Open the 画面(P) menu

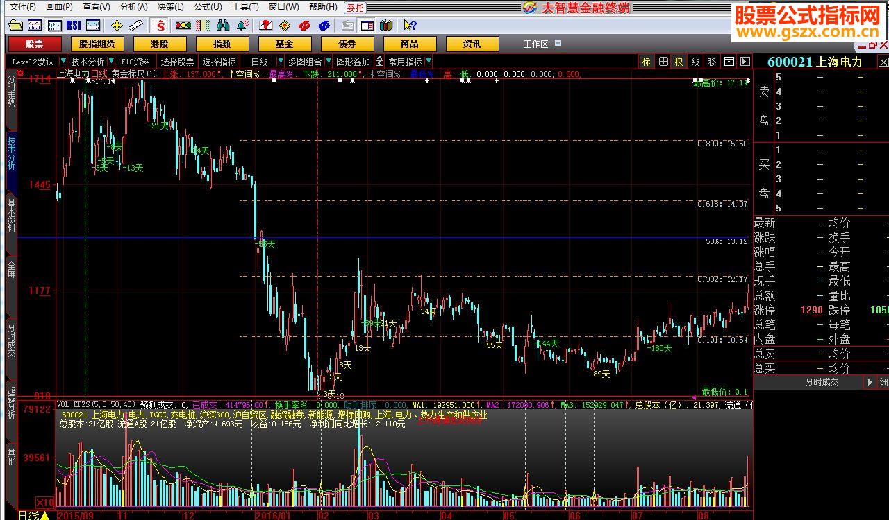(59, 7)
